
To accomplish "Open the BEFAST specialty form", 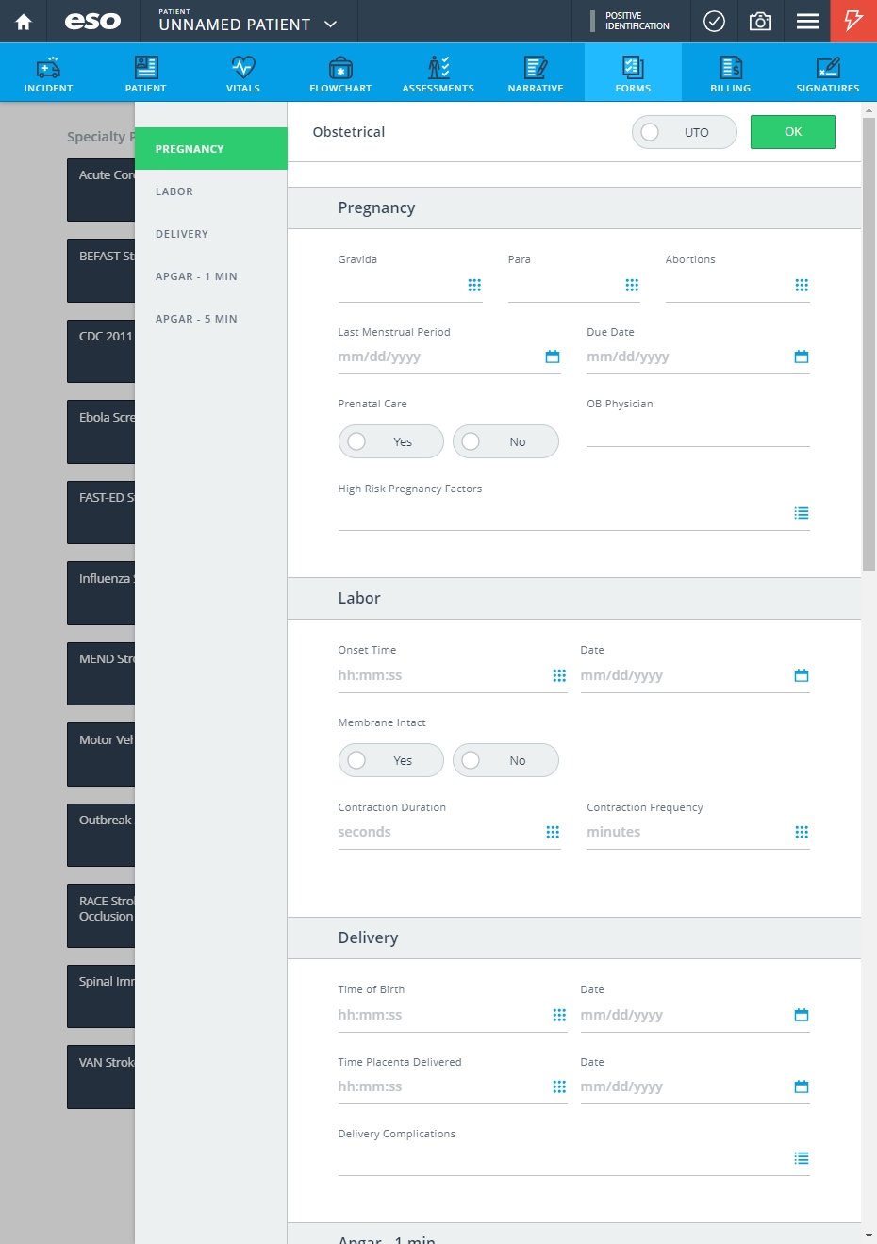I will point(101,271).
